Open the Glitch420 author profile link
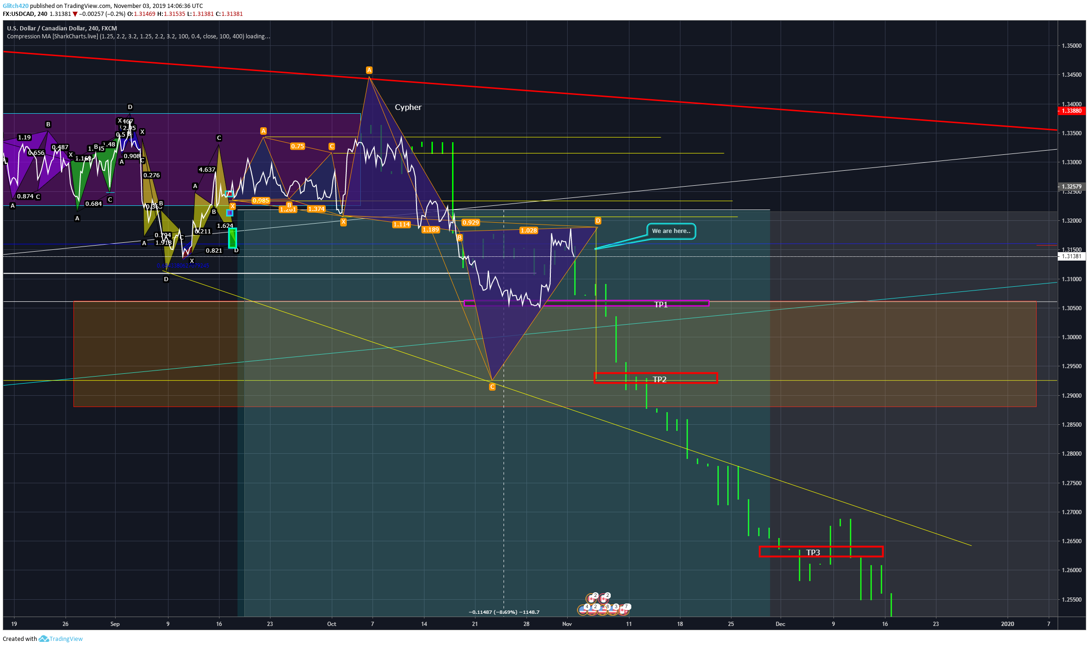Viewport: 1089px width, 647px height. 15,6
